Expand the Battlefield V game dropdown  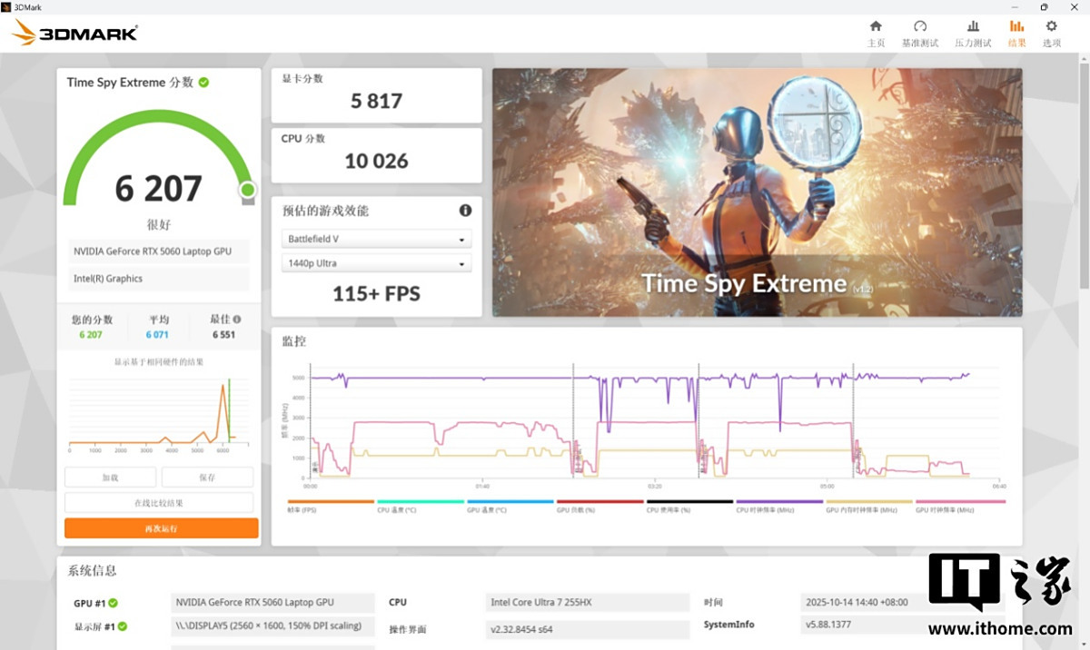tap(376, 240)
